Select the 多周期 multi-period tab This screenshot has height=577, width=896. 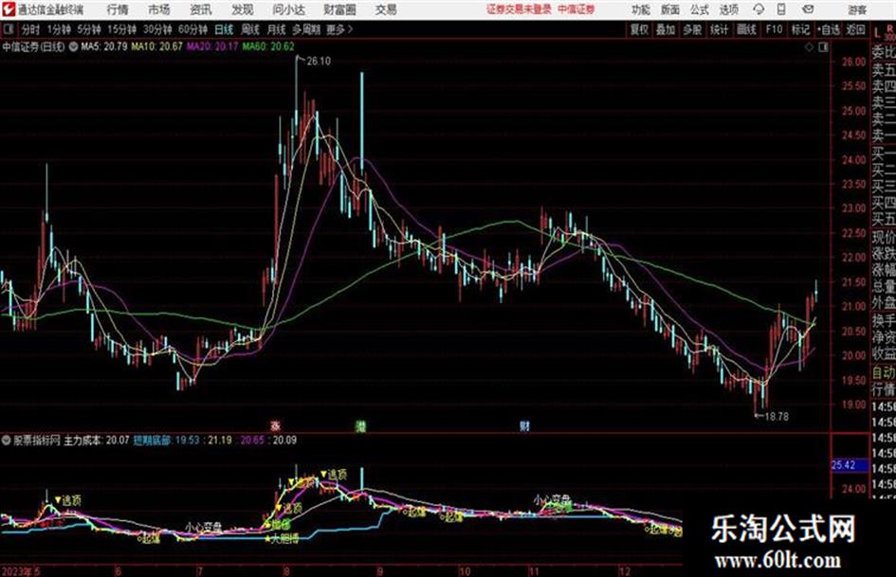click(306, 29)
